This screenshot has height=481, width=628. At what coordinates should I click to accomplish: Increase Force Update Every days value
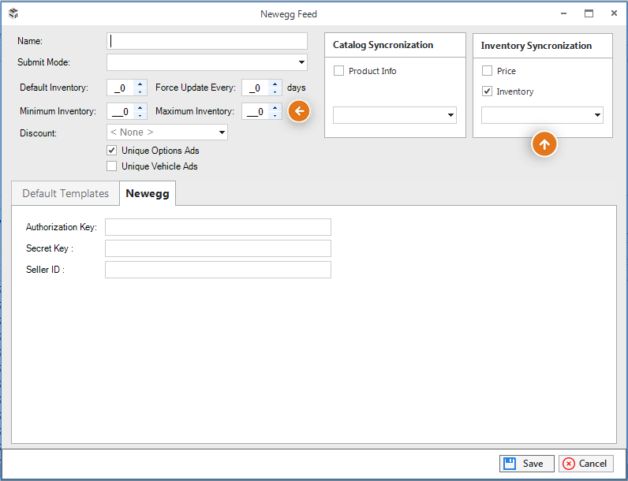click(x=275, y=84)
